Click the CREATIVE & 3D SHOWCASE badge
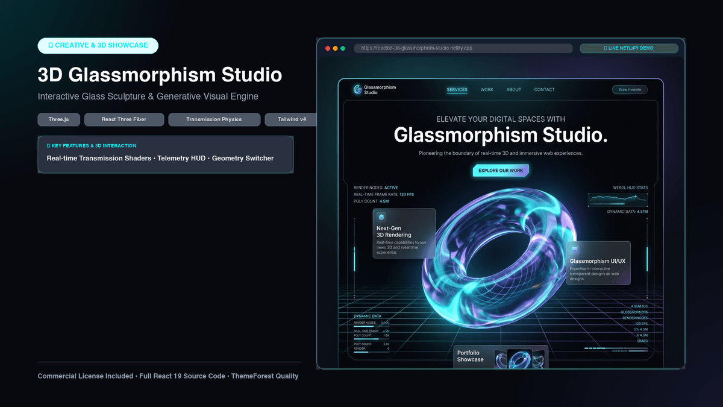The image size is (723, 407). [98, 45]
